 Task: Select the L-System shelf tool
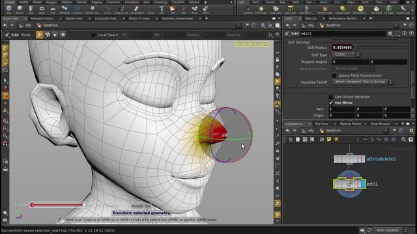click(x=78, y=10)
